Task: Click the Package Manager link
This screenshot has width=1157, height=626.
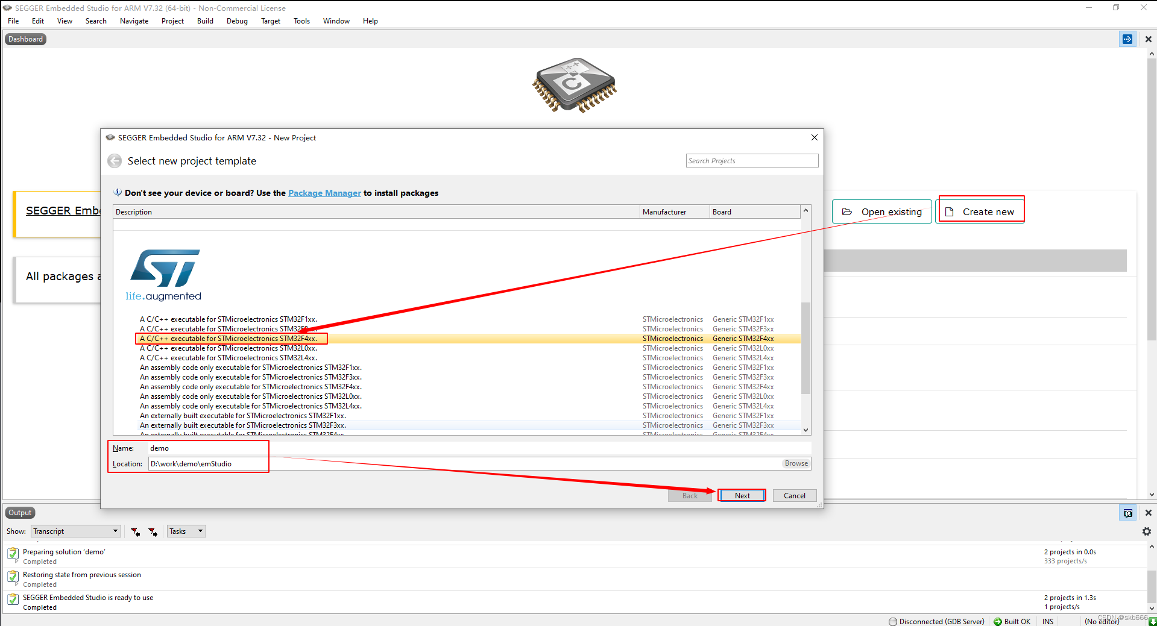Action: point(324,193)
